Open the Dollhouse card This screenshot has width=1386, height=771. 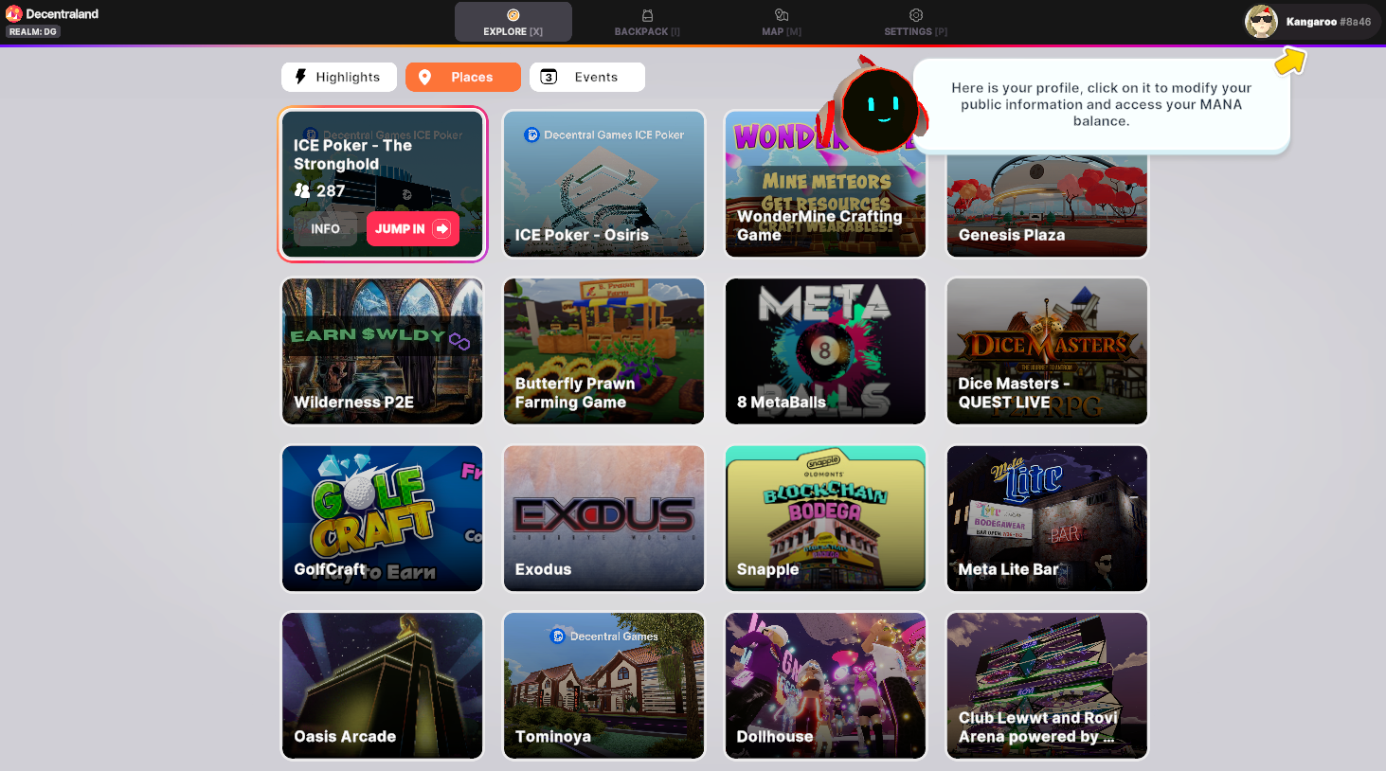(825, 686)
